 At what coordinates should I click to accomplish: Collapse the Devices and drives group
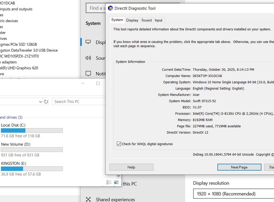click(x=11, y=117)
